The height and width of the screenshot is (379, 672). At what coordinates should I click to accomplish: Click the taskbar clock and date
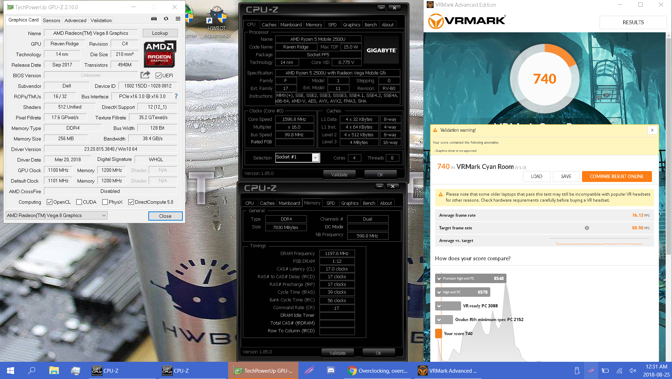(656, 371)
